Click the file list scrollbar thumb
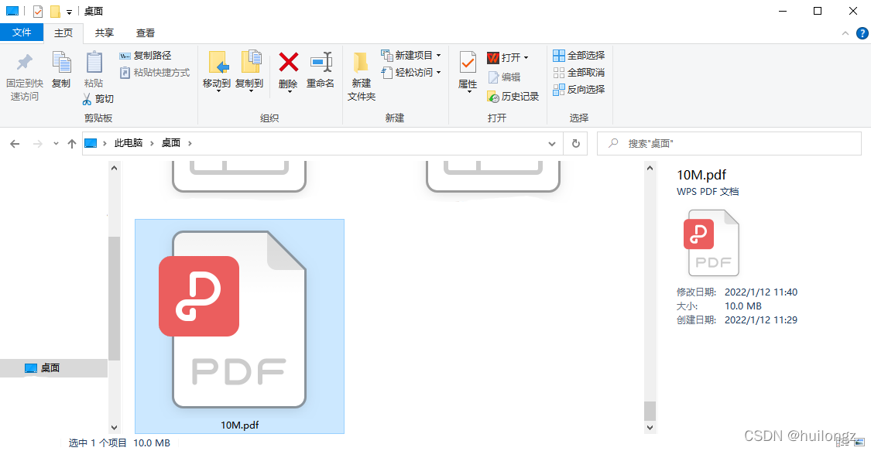Image resolution: width=871 pixels, height=451 pixels. (x=650, y=411)
